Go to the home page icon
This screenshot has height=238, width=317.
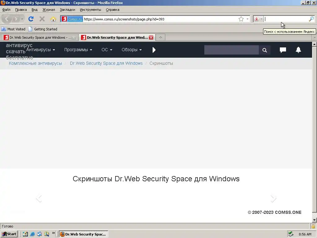point(53,19)
